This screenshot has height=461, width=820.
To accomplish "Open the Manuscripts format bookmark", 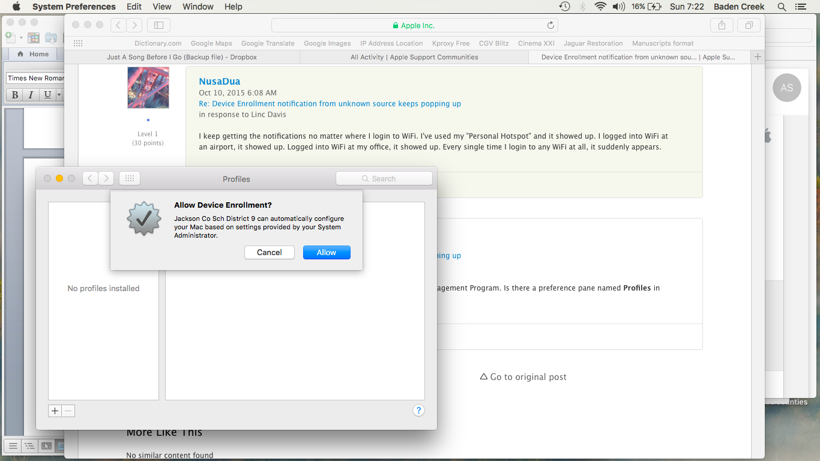I will point(663,43).
